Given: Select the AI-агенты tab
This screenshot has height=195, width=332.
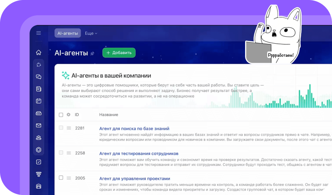Looking at the screenshot, I should pos(68,33).
